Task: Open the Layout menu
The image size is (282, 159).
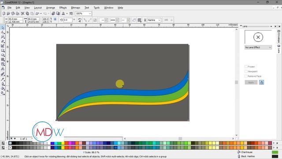Action: [38, 8]
